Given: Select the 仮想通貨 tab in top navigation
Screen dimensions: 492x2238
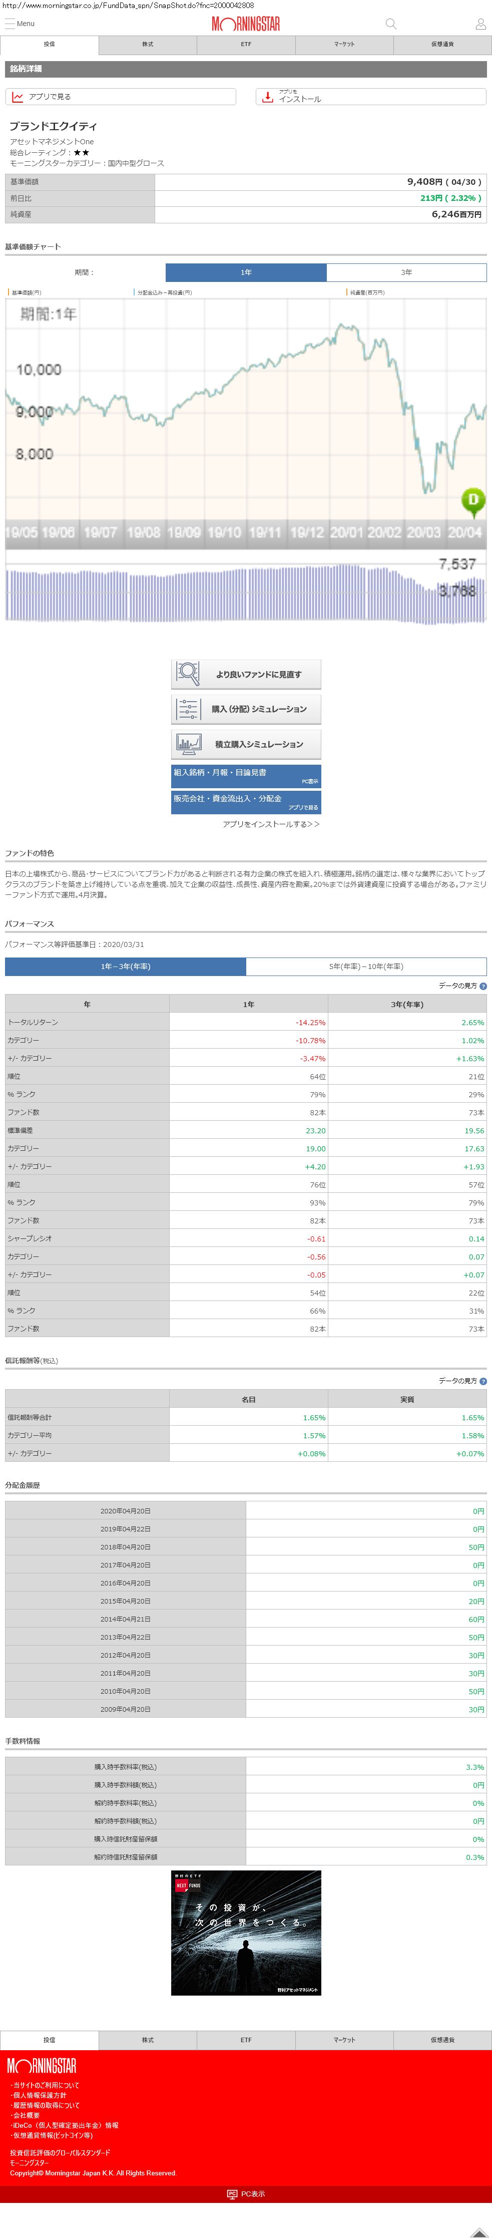Looking at the screenshot, I should [442, 44].
